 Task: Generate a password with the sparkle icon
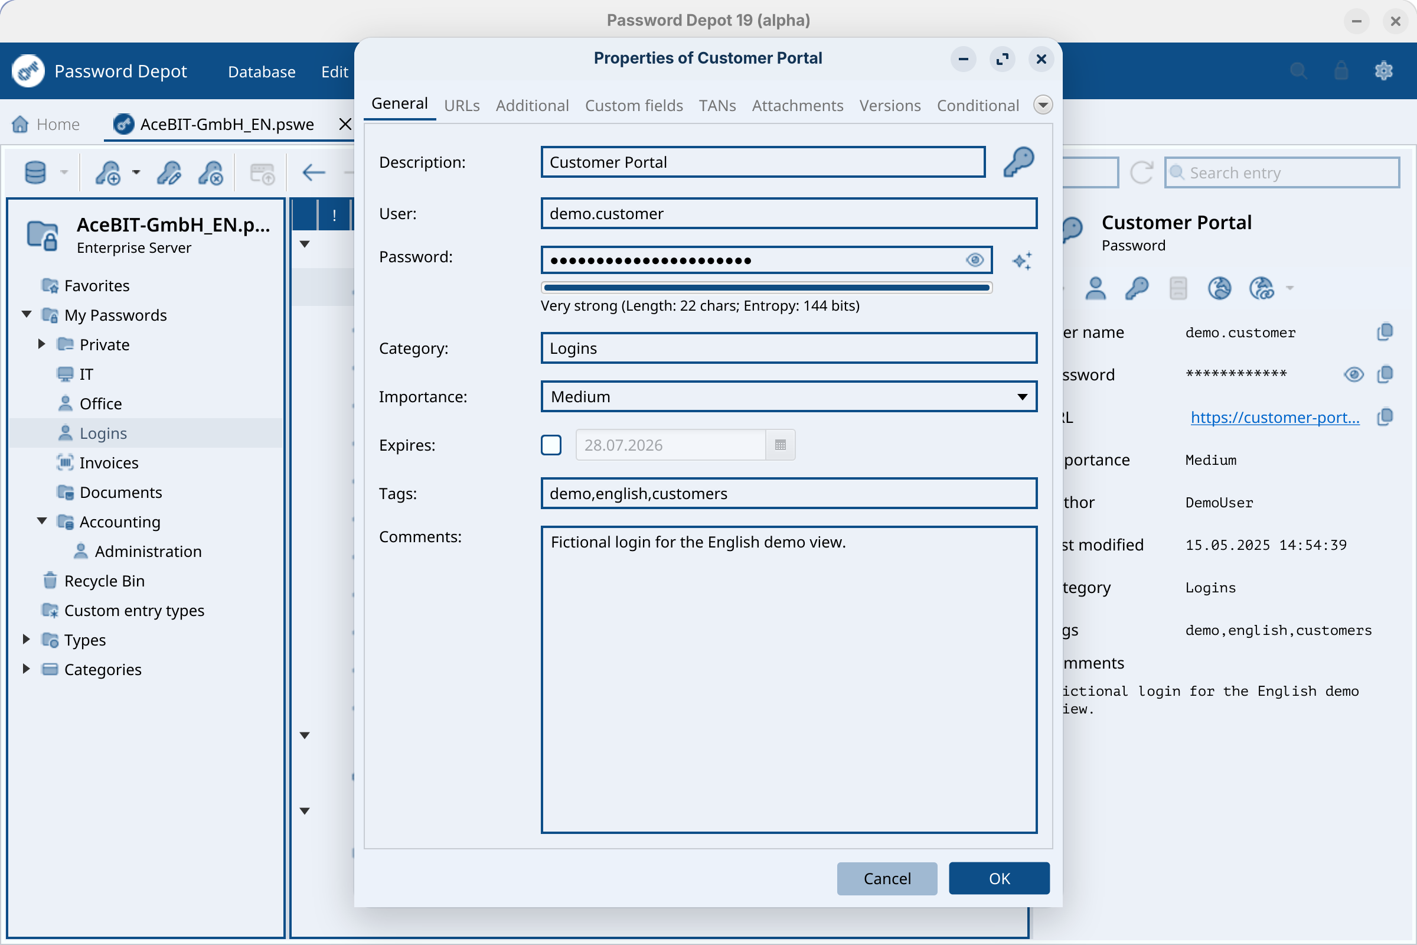[1022, 260]
